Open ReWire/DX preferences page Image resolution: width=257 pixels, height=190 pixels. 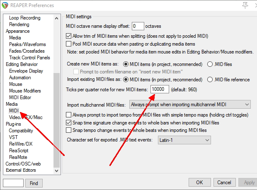point(21,144)
